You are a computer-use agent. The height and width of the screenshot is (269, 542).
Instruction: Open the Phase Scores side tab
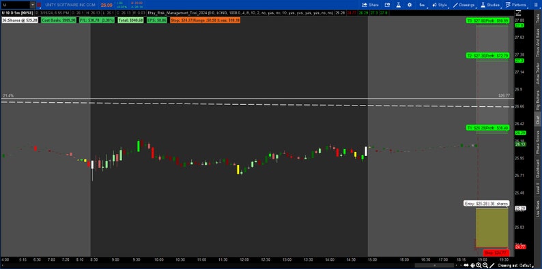point(537,142)
